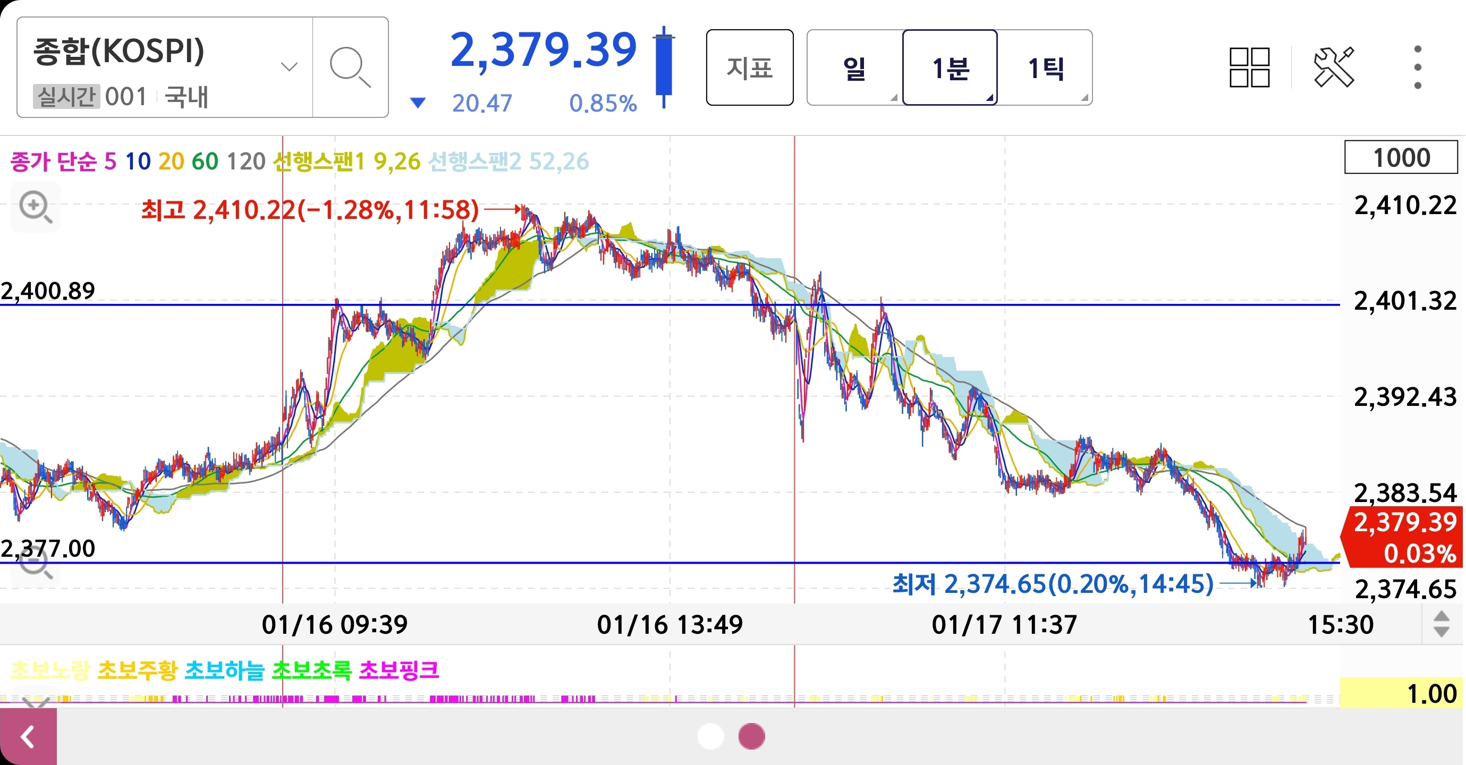Viewport: 1466px width, 765px height.
Task: Open the 1분 interval dropdown
Action: [x=949, y=67]
